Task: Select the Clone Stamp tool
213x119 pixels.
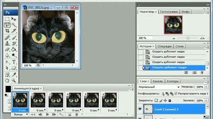Action: [x=7, y=43]
